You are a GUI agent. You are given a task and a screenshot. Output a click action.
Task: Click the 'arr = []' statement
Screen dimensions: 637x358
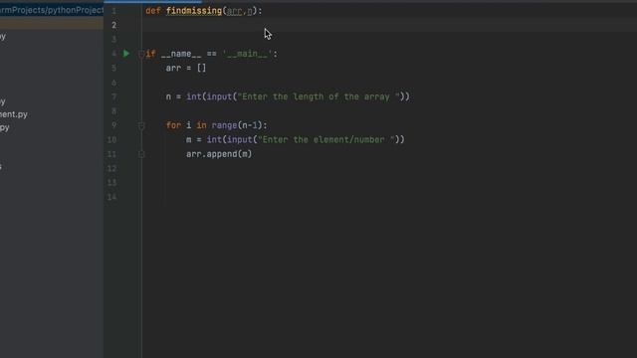tap(186, 69)
